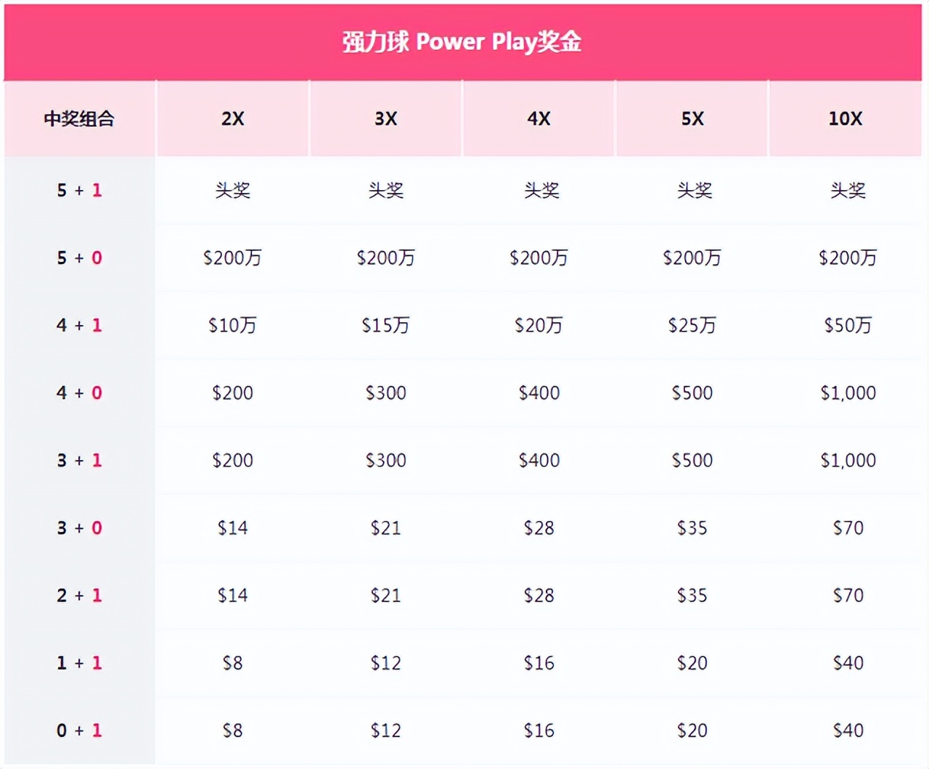Click $16 in the 1 + 1 row

pos(539,663)
